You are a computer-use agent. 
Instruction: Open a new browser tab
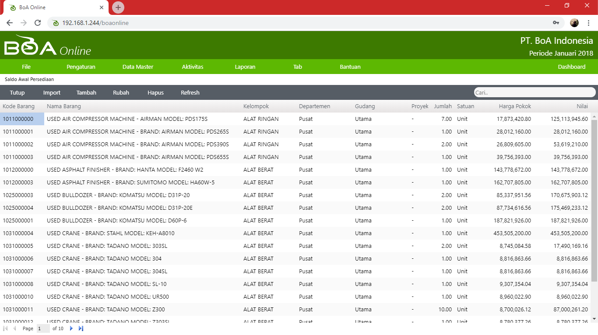118,7
